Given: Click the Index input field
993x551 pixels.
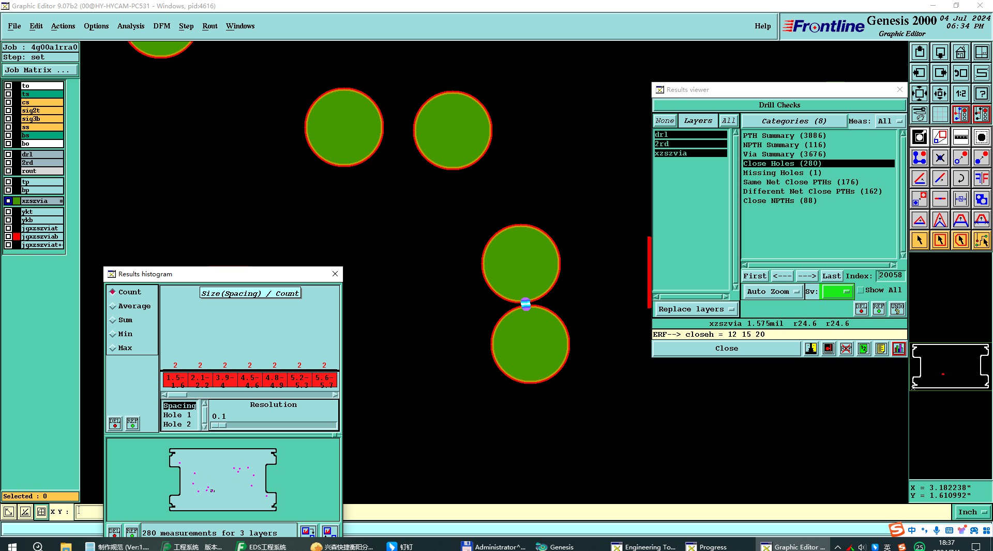Looking at the screenshot, I should (x=890, y=276).
